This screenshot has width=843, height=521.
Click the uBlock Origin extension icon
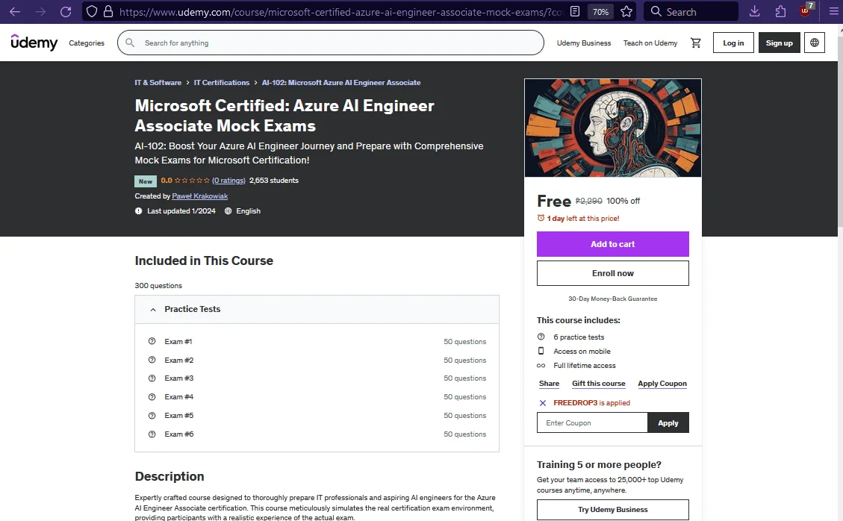pyautogui.click(x=806, y=10)
